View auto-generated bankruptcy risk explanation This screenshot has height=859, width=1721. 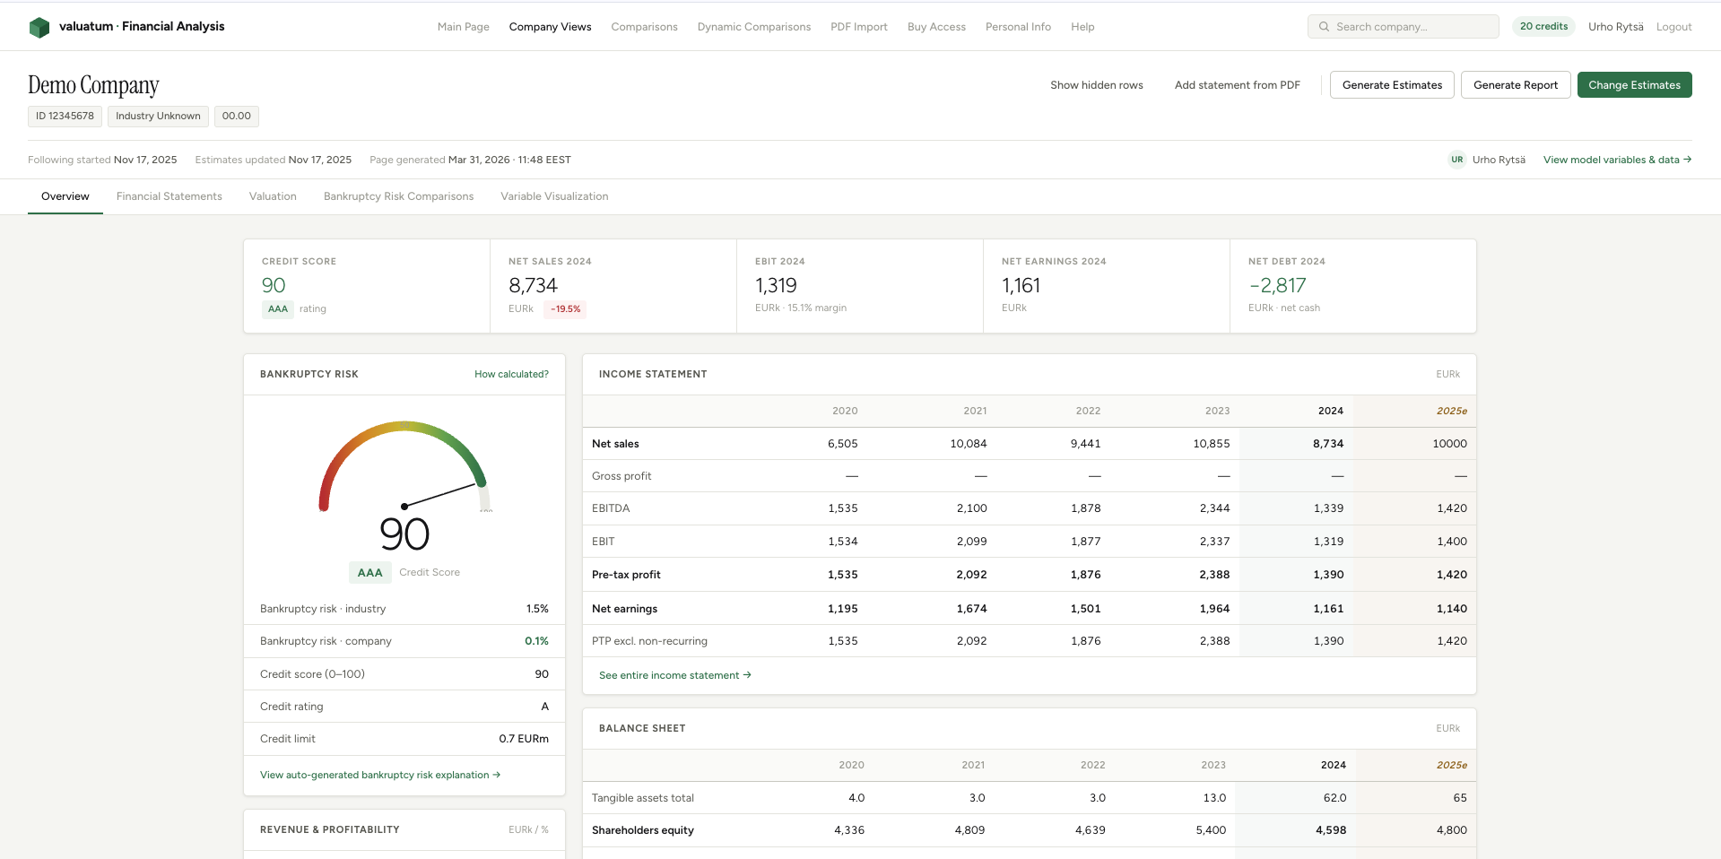pyautogui.click(x=380, y=775)
